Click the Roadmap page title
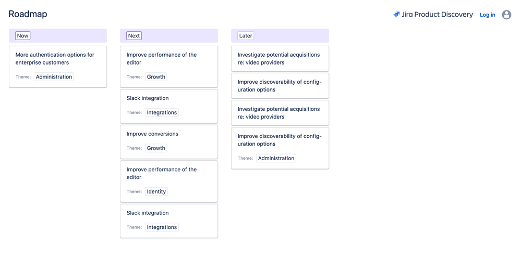Viewport: 521px width, 257px height. (28, 14)
